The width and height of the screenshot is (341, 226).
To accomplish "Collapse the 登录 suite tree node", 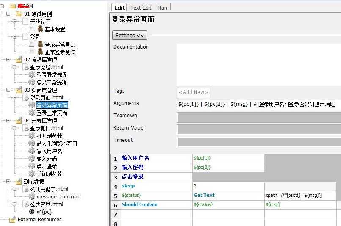I will pyautogui.click(x=14, y=36).
